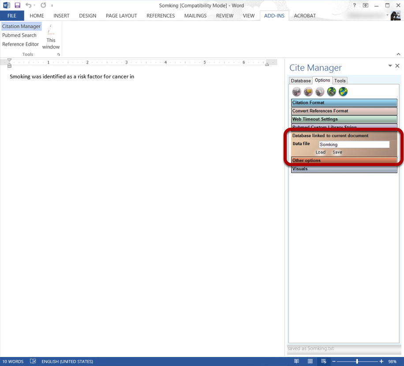Image resolution: width=404 pixels, height=366 pixels.
Task: Click the gear with folder icon
Action: point(308,92)
